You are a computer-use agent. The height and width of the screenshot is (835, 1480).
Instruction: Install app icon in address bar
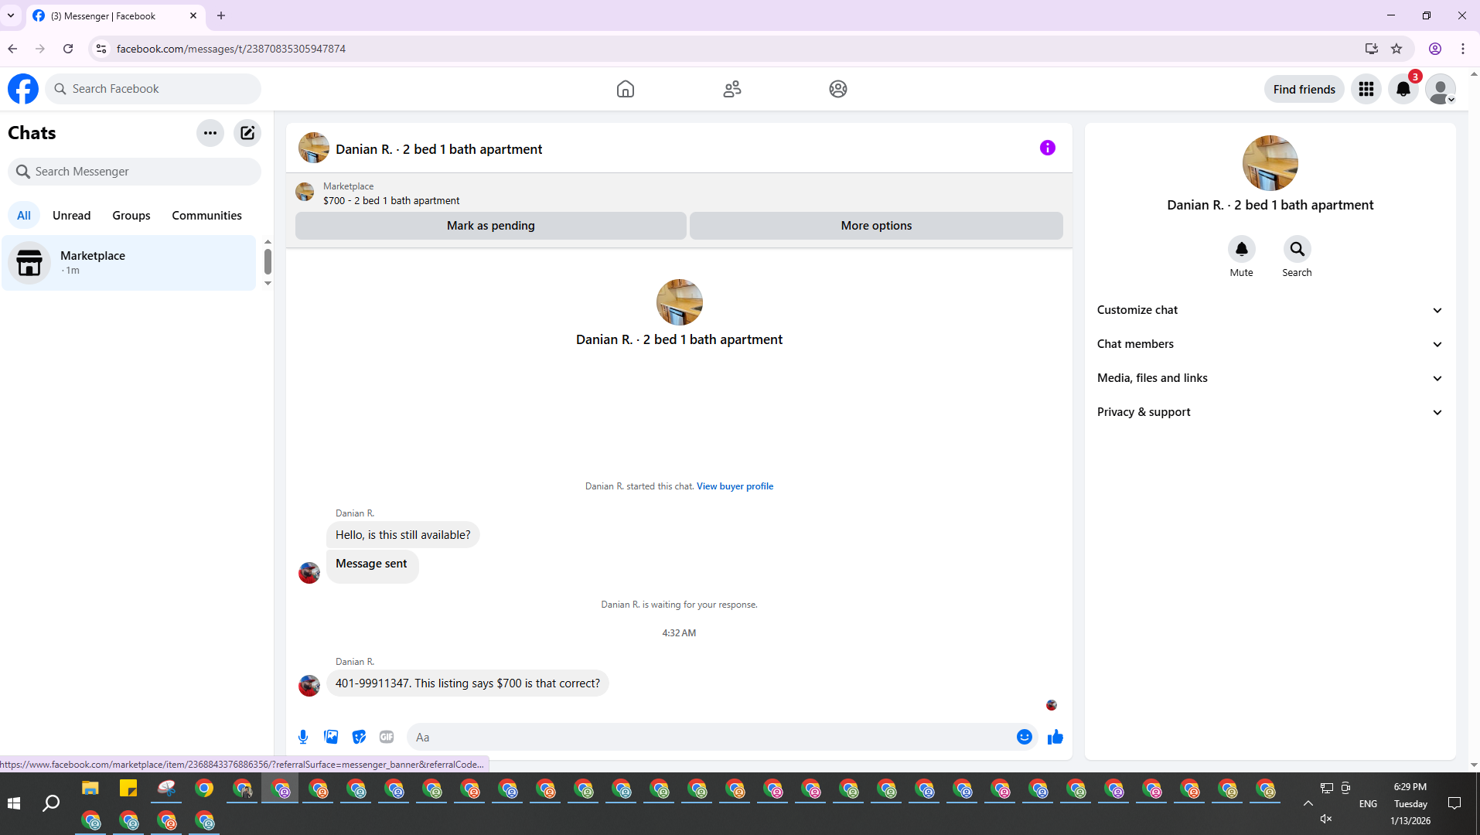click(1372, 49)
